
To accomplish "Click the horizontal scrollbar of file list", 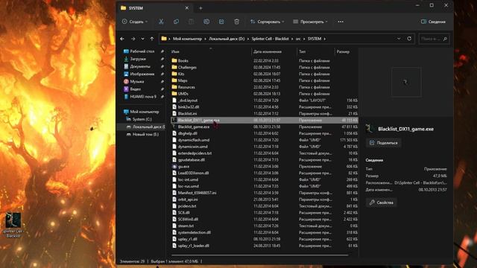I will (260, 255).
